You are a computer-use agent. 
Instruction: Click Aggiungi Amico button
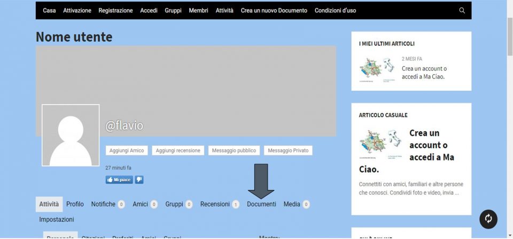click(x=127, y=150)
